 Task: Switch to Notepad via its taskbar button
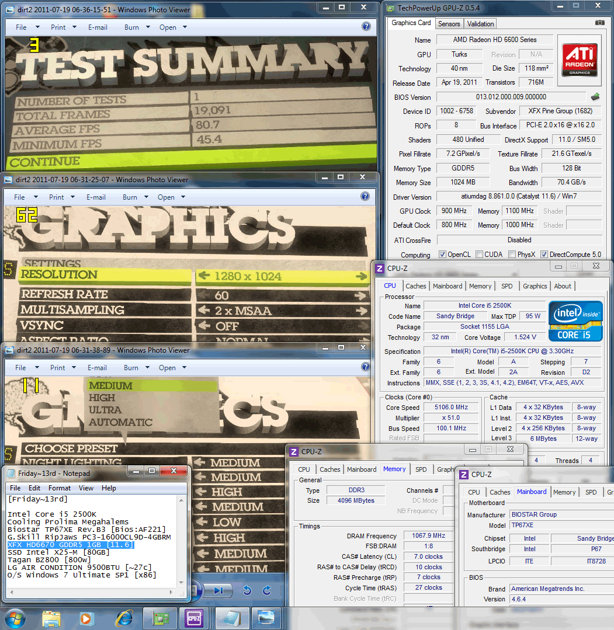tap(232, 619)
